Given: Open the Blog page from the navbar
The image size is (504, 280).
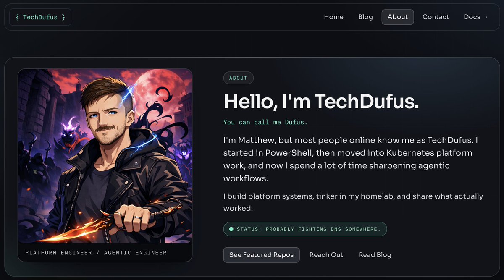Looking at the screenshot, I should (365, 17).
